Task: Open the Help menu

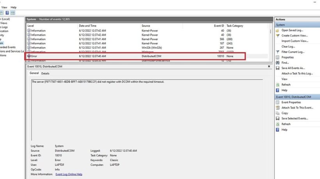Action: [x=14, y=7]
